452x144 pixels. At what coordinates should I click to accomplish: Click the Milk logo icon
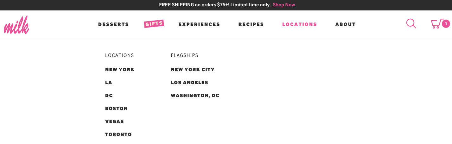(16, 25)
